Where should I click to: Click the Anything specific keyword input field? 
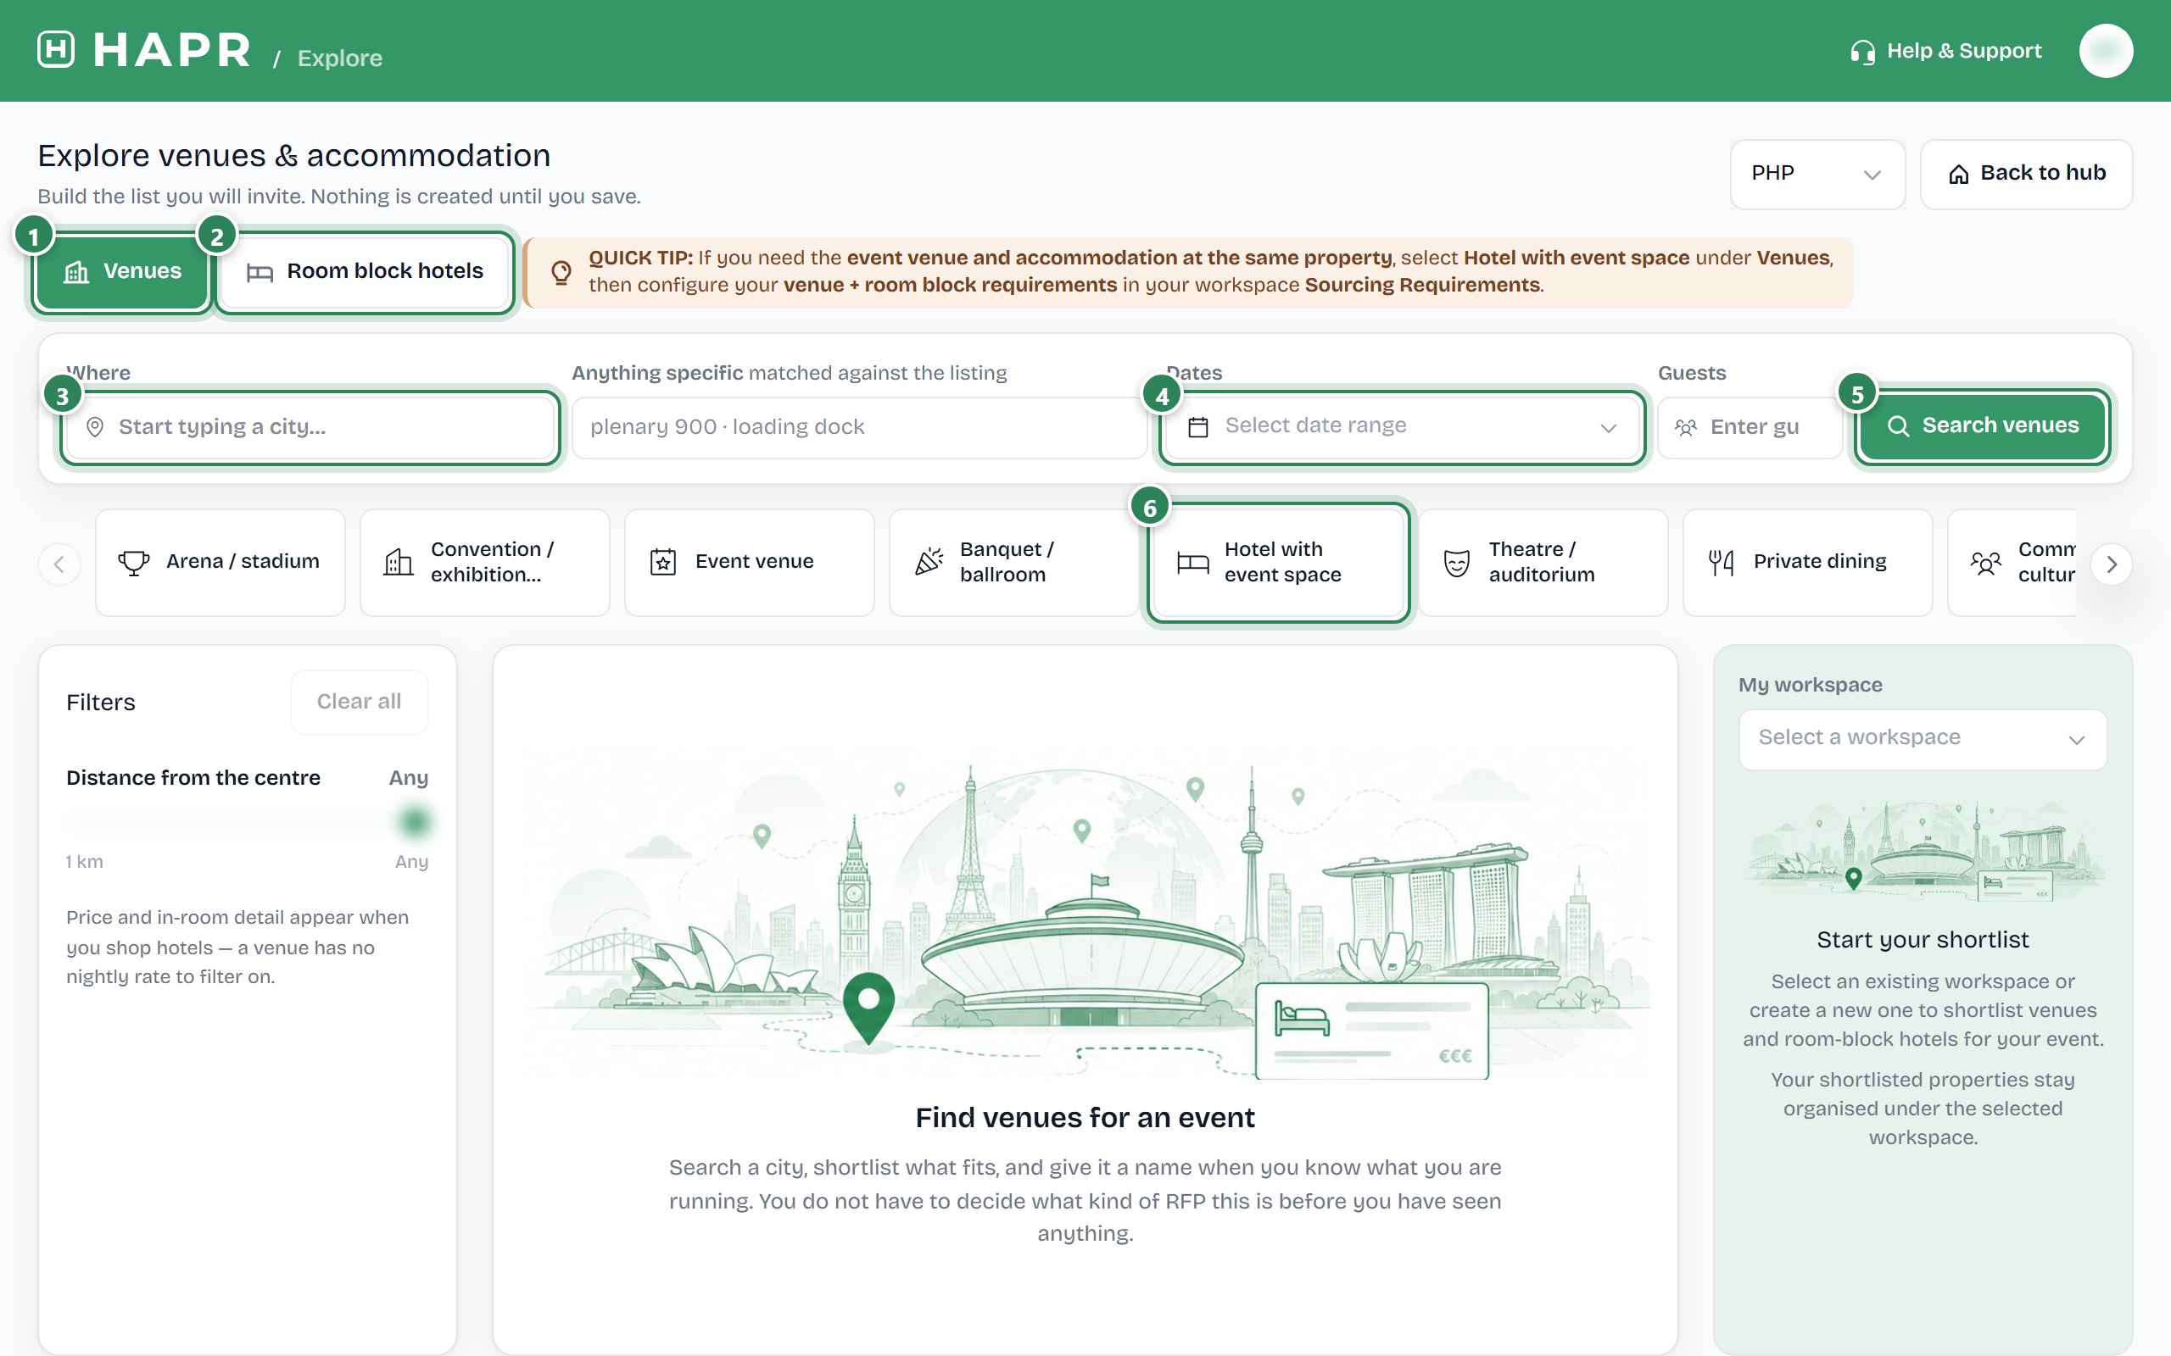pos(858,428)
